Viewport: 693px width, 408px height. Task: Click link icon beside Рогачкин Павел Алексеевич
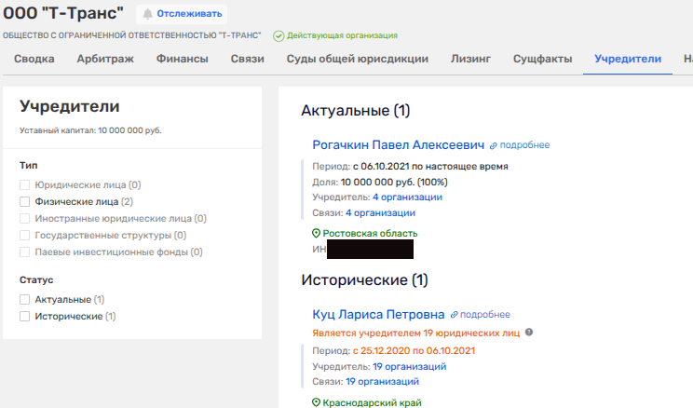tap(494, 145)
